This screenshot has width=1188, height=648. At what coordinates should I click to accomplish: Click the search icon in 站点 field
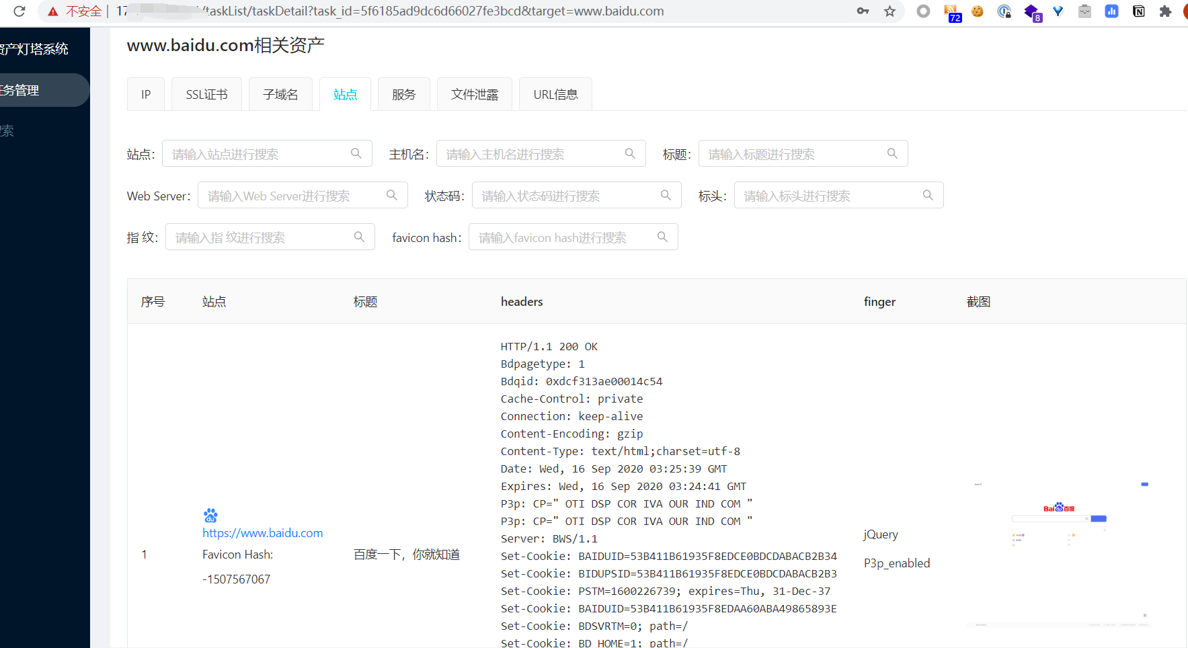coord(356,153)
